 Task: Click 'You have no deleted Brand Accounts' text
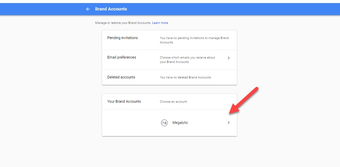(x=185, y=77)
